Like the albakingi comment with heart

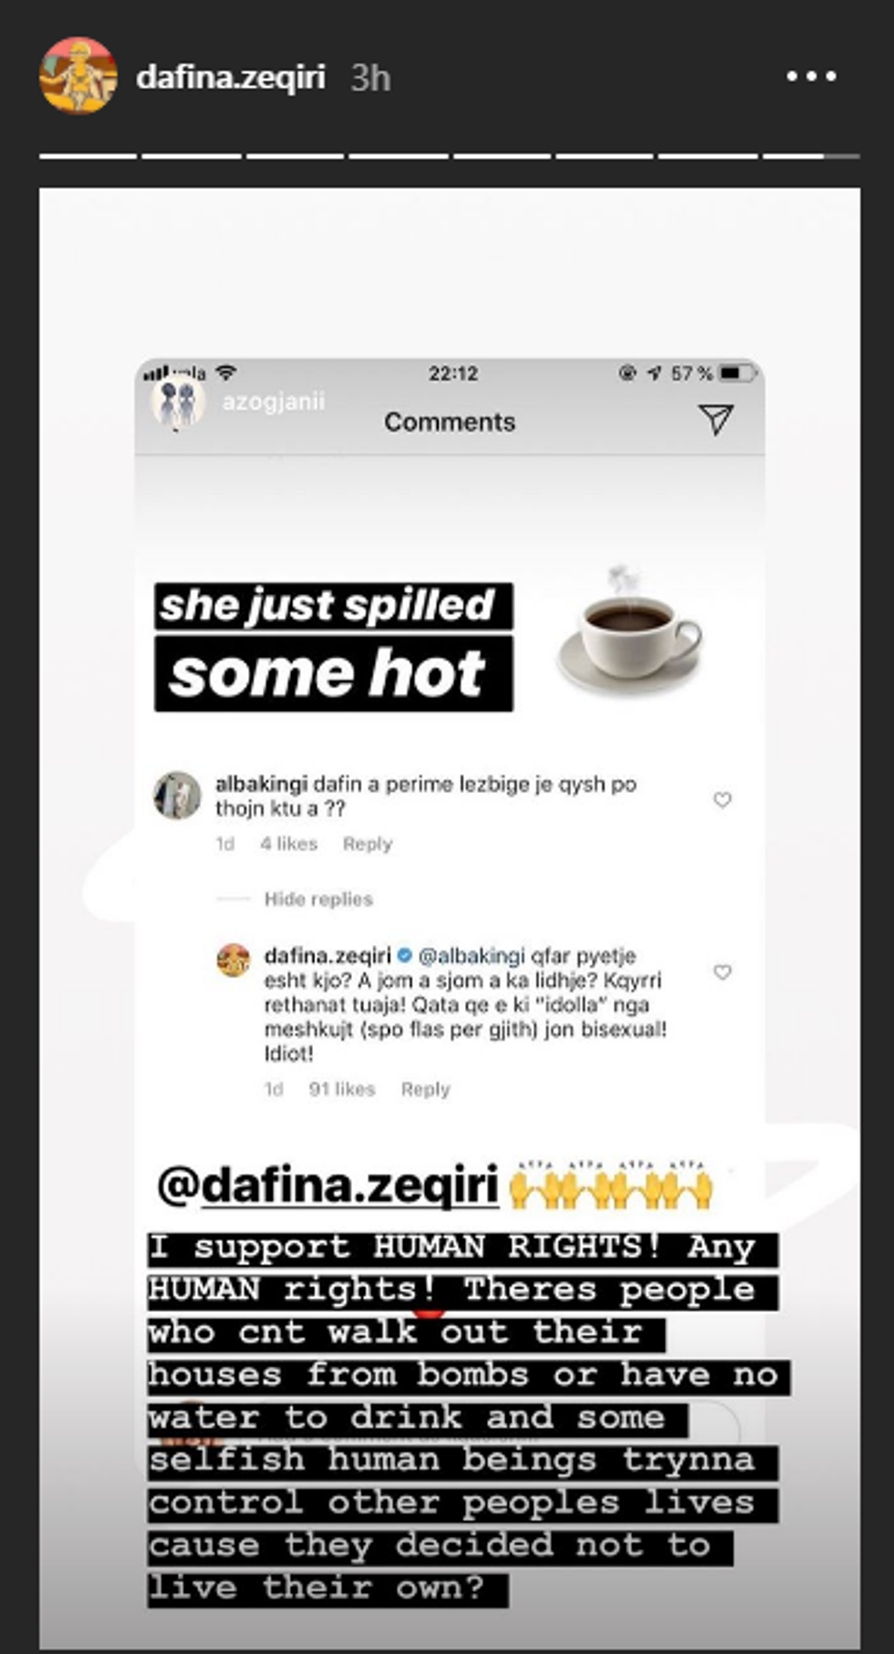click(x=722, y=800)
